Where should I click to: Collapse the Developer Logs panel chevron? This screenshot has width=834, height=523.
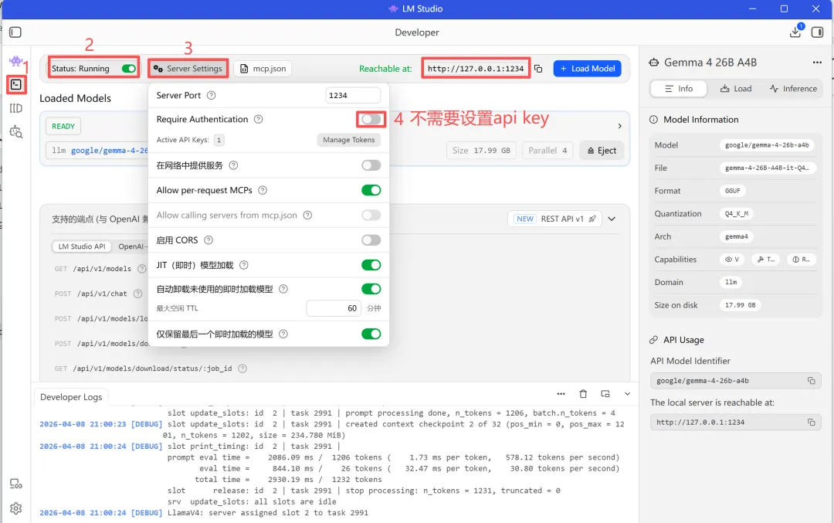coord(627,394)
